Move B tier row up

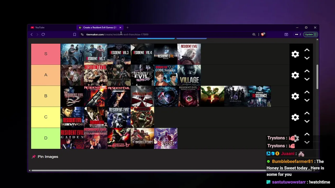pos(307,92)
